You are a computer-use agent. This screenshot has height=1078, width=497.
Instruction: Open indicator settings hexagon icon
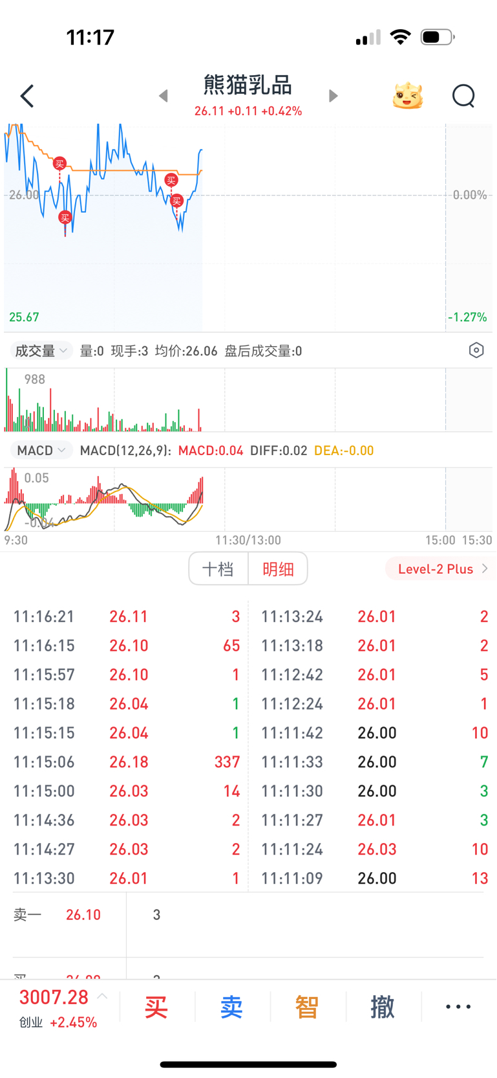(x=476, y=350)
